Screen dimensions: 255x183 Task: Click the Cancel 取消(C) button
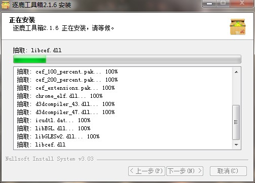click(x=228, y=171)
